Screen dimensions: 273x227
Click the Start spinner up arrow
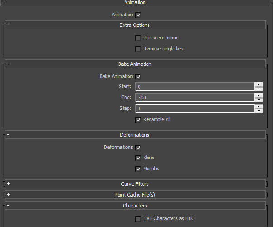click(259, 85)
